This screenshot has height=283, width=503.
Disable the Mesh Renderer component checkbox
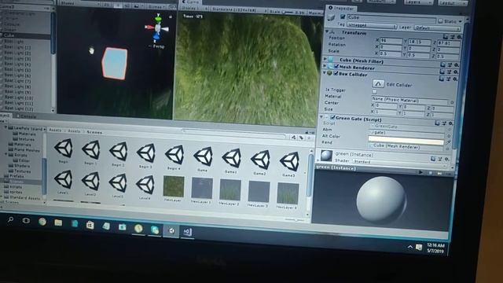click(336, 67)
